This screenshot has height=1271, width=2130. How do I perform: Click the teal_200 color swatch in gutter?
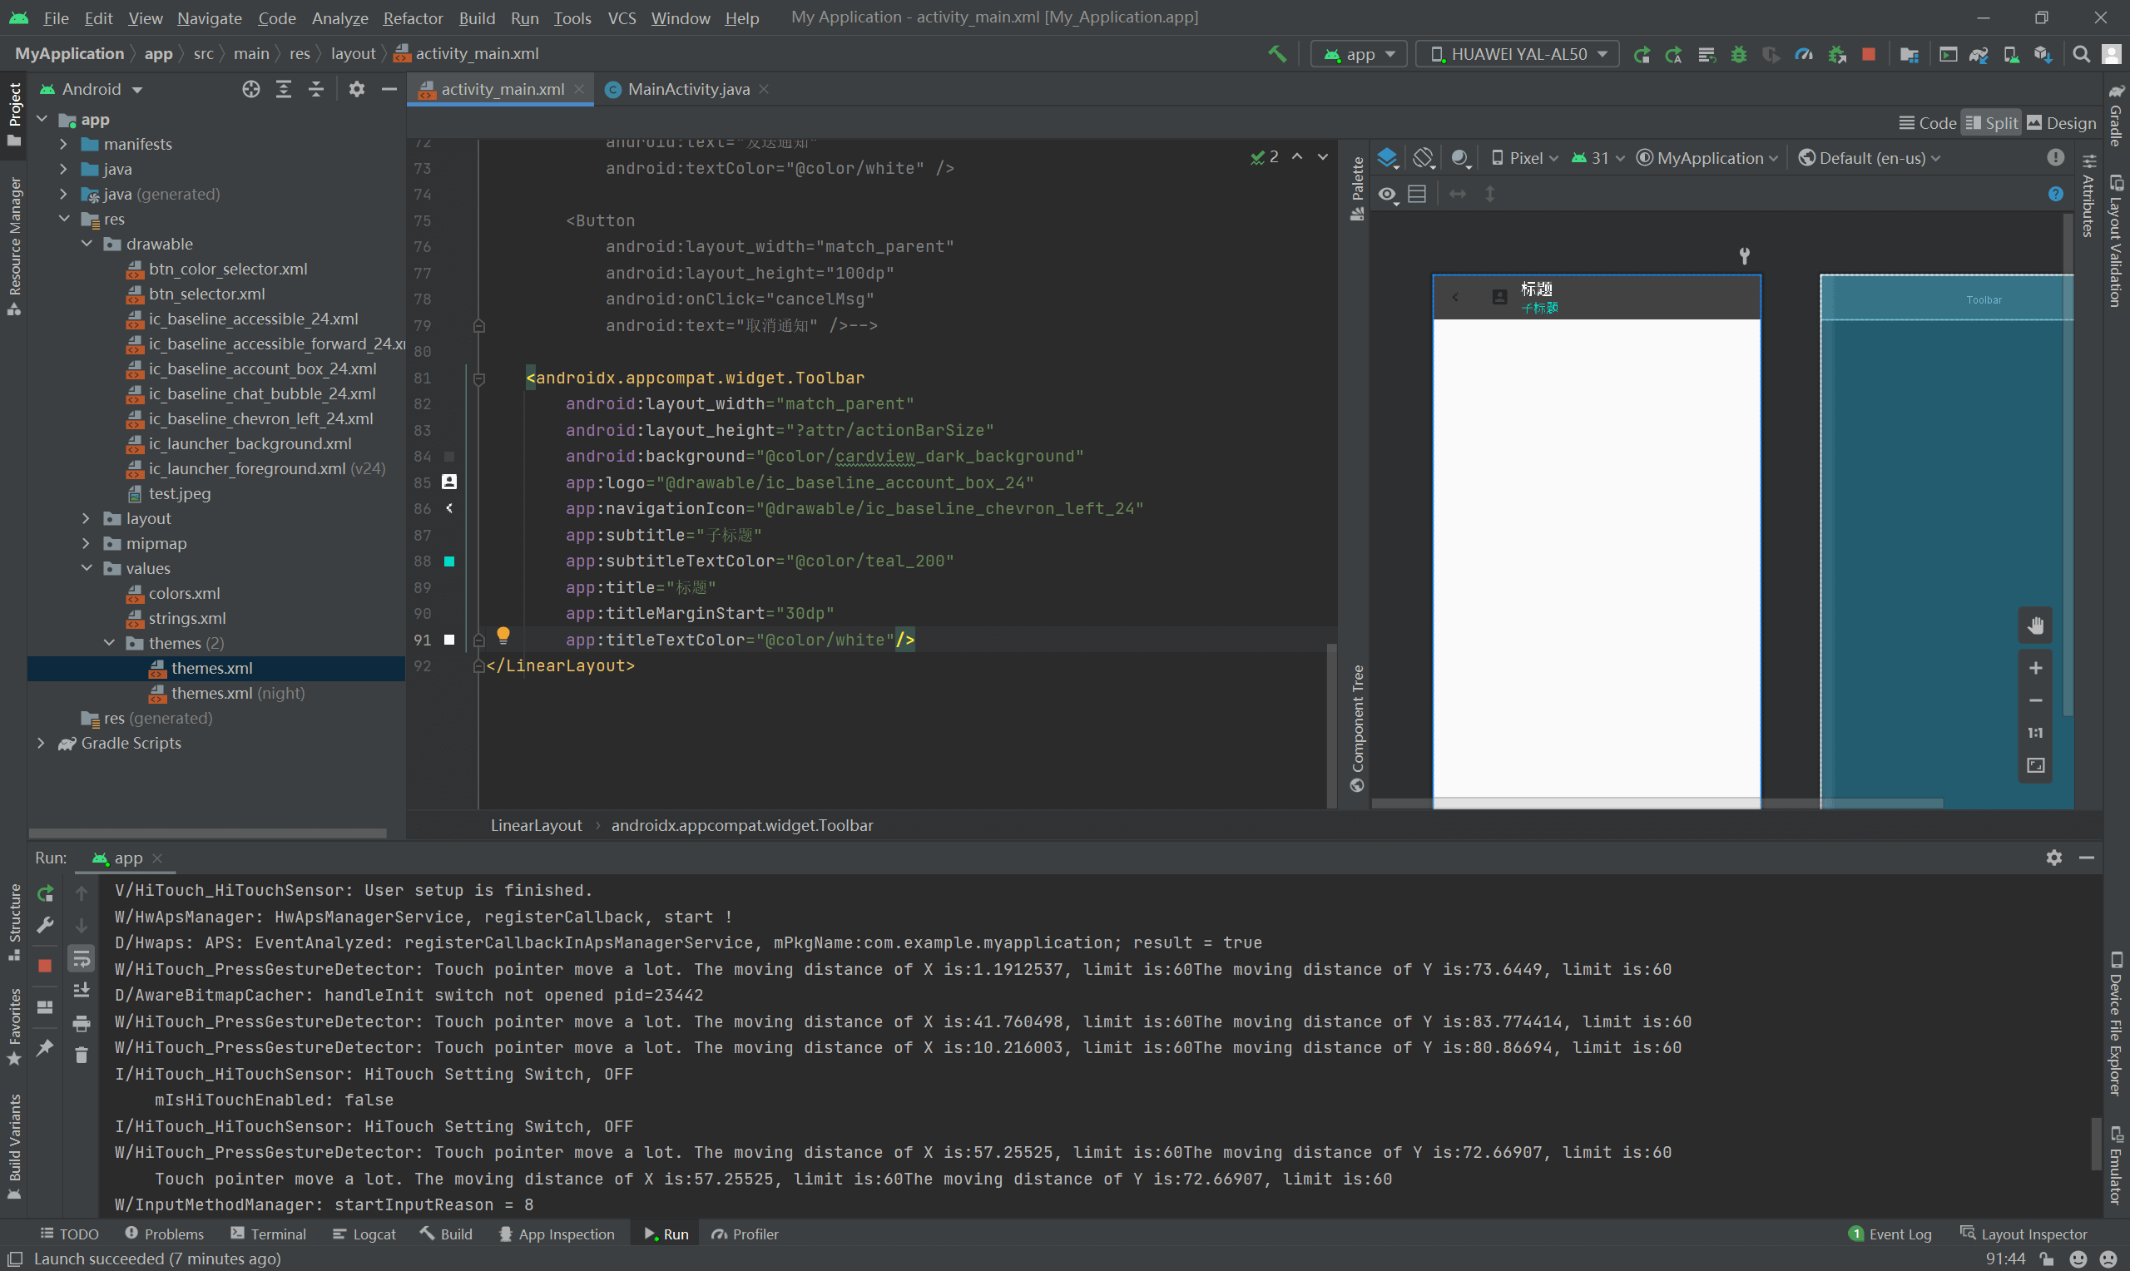coord(448,561)
